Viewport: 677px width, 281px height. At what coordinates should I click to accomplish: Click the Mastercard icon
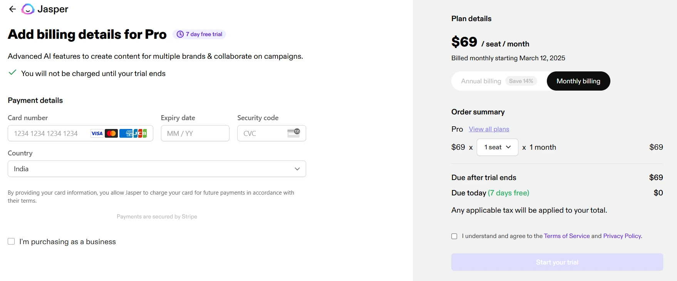[x=111, y=133]
